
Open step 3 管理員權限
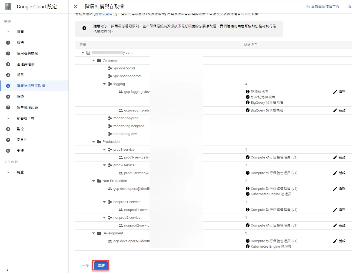tap(25, 64)
